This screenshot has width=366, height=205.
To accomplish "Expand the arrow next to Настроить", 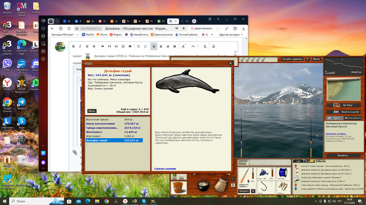I will [253, 191].
